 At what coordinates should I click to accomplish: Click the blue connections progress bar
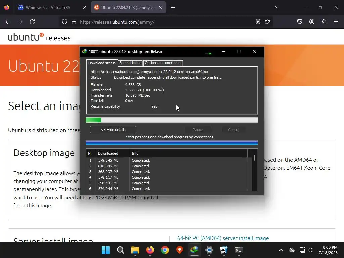(x=172, y=143)
